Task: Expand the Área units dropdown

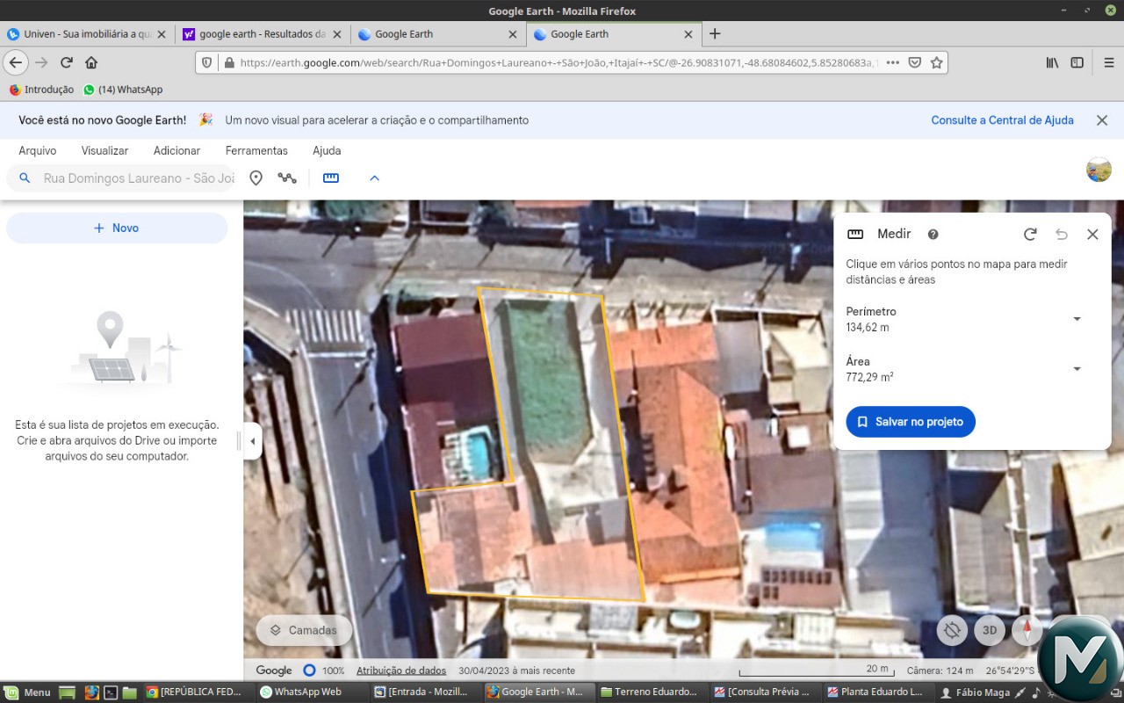Action: (1077, 369)
